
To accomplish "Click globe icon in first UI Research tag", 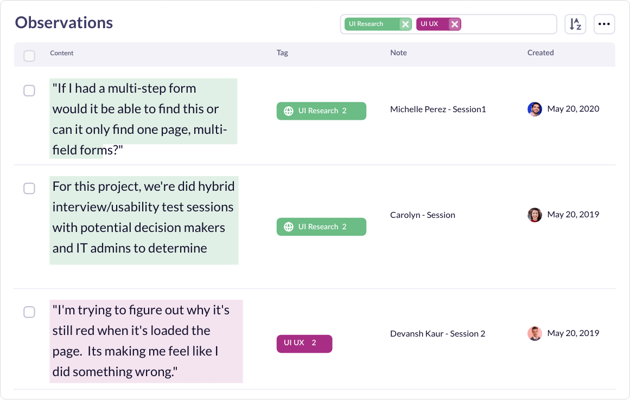I will point(289,111).
